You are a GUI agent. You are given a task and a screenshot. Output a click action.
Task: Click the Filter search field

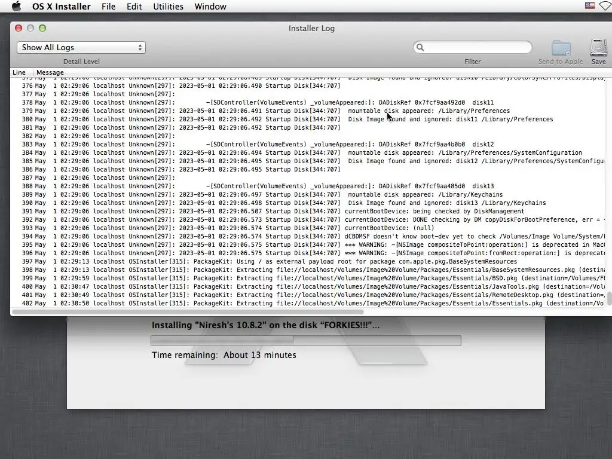tap(473, 47)
